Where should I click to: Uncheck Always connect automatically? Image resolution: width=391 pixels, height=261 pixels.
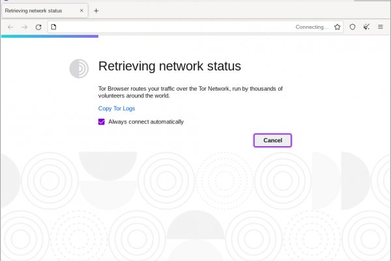(102, 121)
